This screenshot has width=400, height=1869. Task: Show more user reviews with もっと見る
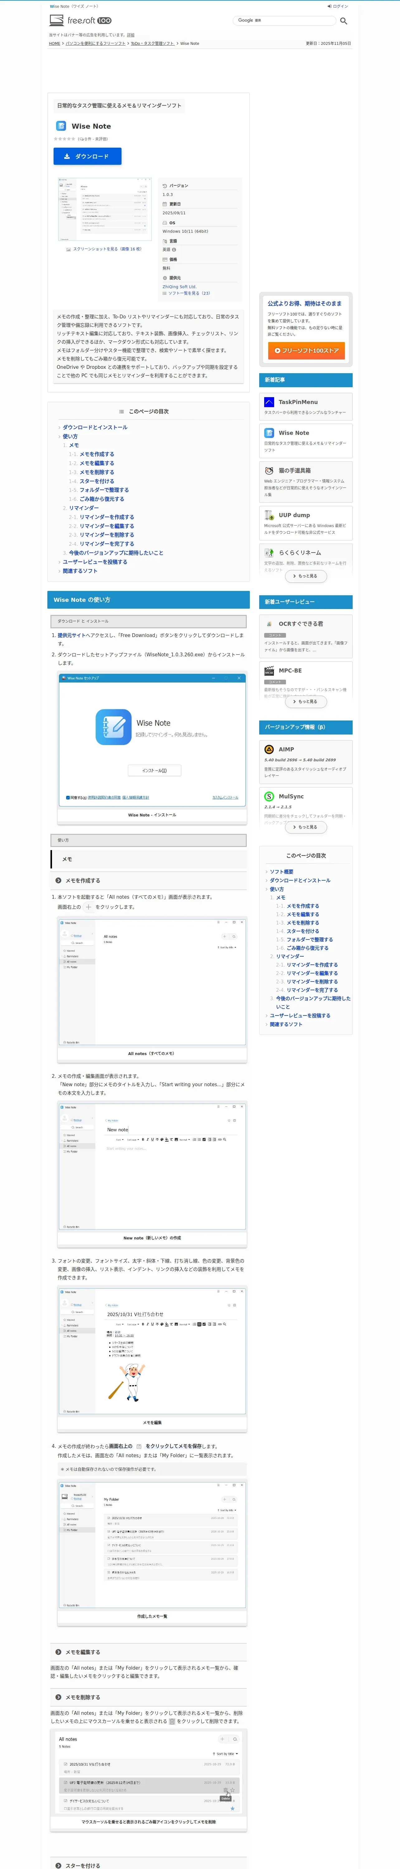[x=306, y=701]
